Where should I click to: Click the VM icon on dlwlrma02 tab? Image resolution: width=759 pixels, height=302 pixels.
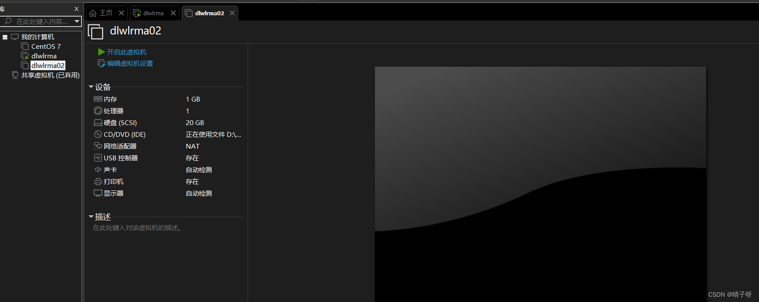point(189,13)
